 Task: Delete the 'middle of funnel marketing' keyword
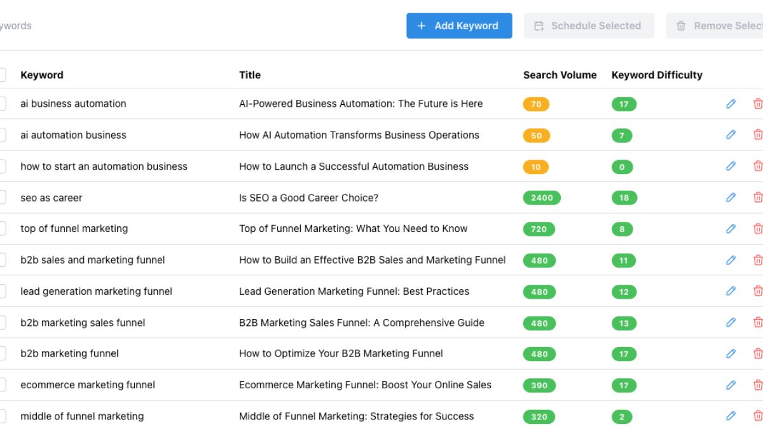tap(758, 416)
